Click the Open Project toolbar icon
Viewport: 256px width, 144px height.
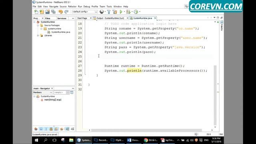48,12
